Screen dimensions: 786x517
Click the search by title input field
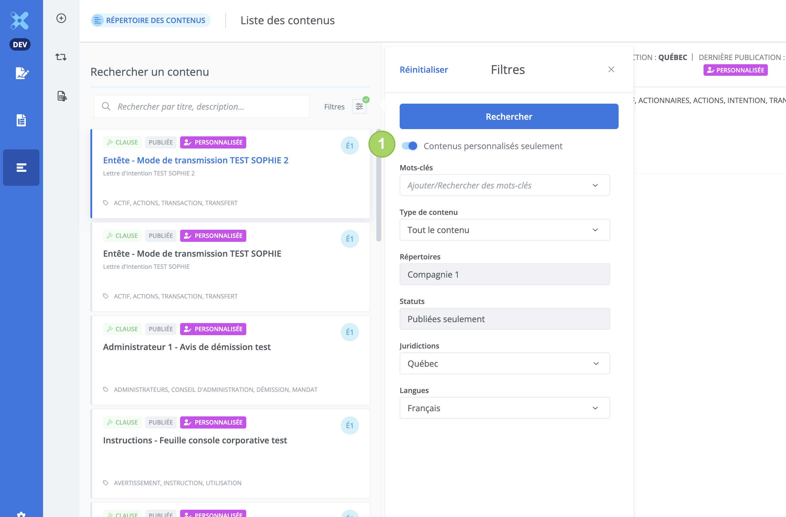point(201,107)
